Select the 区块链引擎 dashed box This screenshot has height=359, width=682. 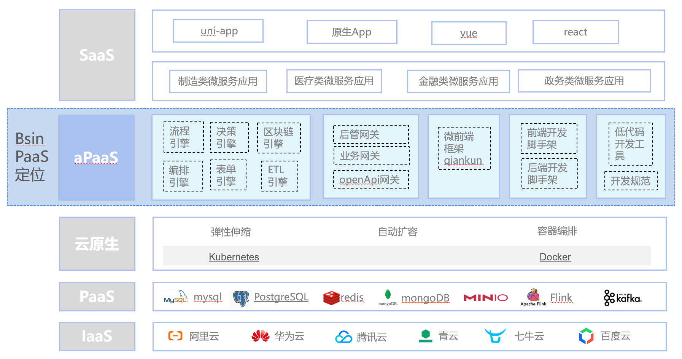[x=279, y=138]
